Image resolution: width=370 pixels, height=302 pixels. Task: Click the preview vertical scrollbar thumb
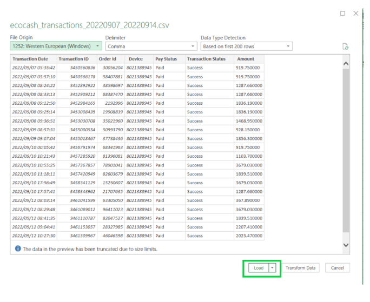[346, 150]
